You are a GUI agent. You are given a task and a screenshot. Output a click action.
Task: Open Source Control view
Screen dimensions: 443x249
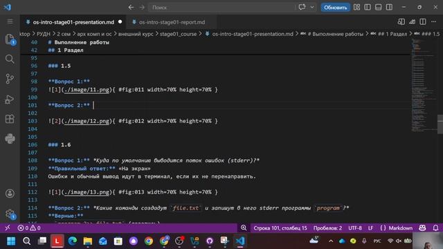(x=10, y=79)
